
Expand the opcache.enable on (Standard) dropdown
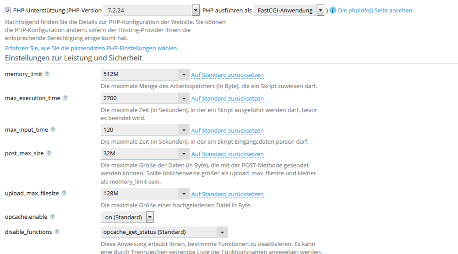(x=150, y=217)
